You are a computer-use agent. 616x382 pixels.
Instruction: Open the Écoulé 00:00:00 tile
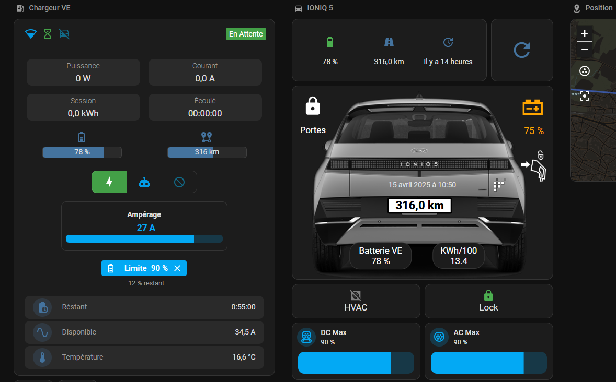tap(205, 107)
